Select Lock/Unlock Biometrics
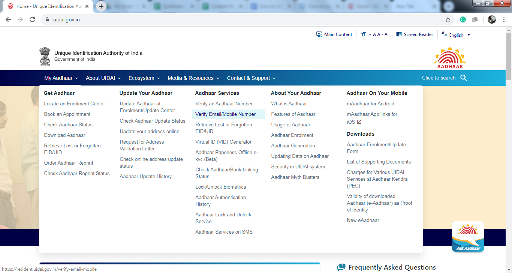The width and height of the screenshot is (512, 273). click(x=221, y=187)
